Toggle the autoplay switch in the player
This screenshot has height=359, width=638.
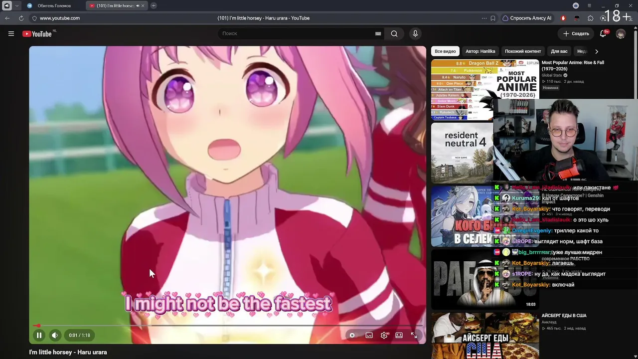click(352, 335)
